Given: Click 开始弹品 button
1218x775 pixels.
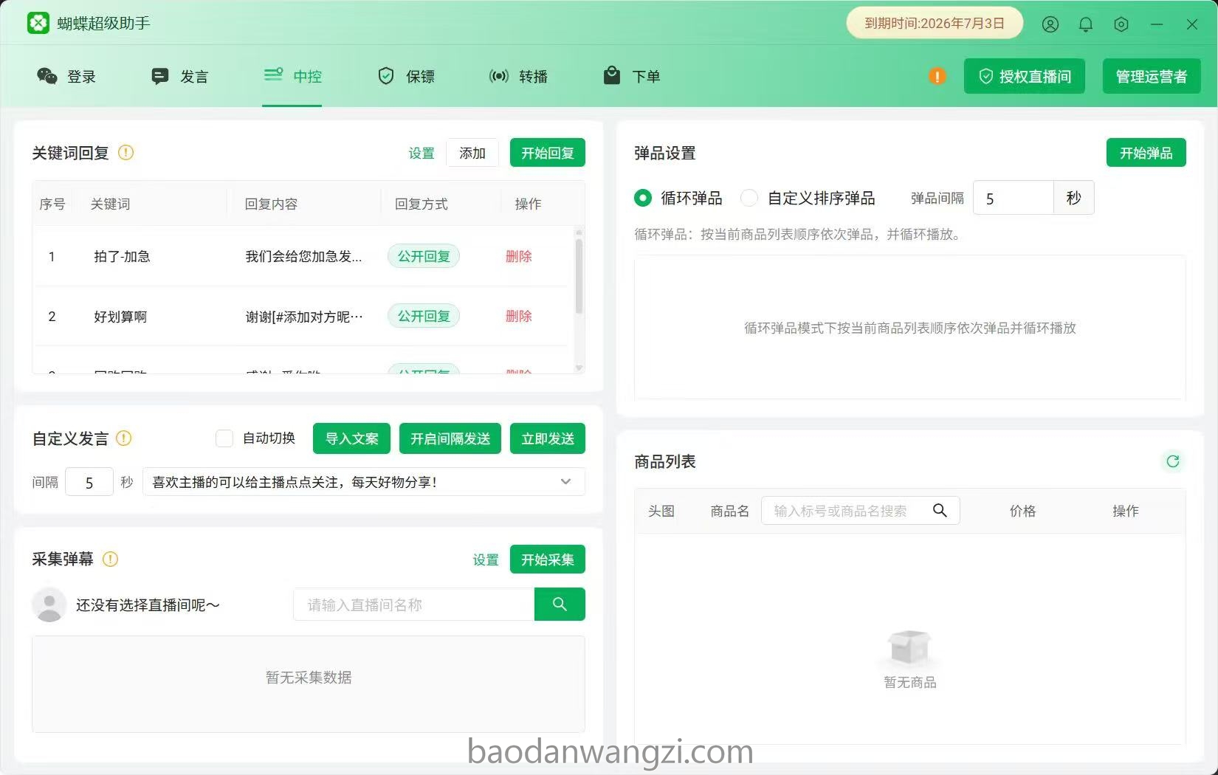Looking at the screenshot, I should [x=1146, y=153].
